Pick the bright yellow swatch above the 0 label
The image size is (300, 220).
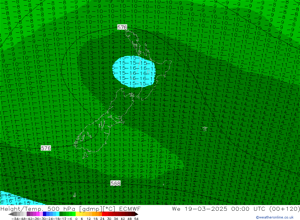[77, 214]
